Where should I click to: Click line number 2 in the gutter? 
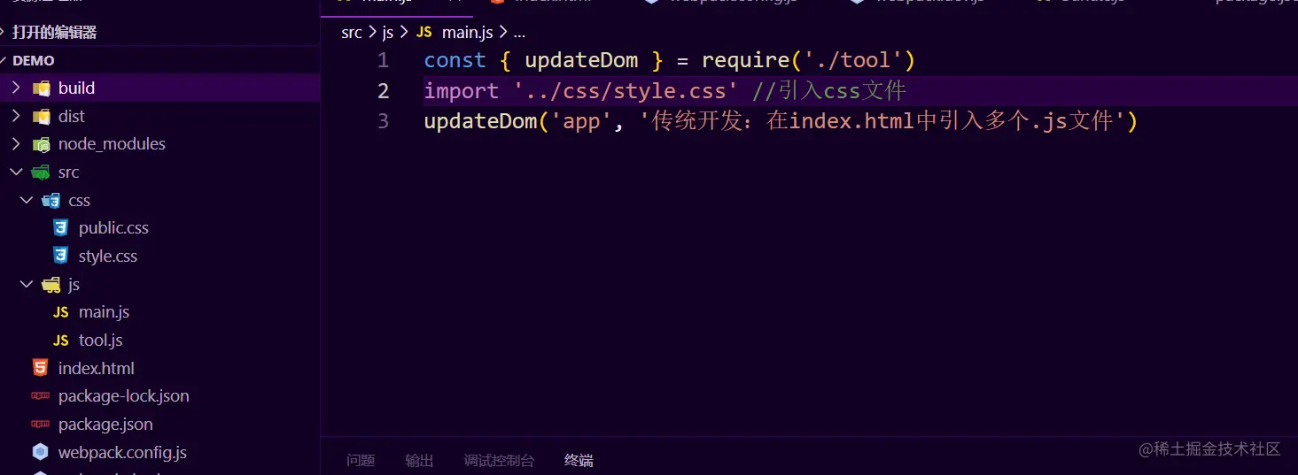coord(383,91)
